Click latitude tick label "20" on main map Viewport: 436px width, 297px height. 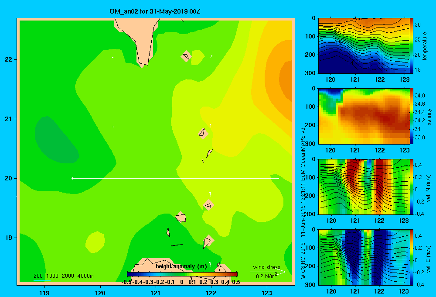8,178
